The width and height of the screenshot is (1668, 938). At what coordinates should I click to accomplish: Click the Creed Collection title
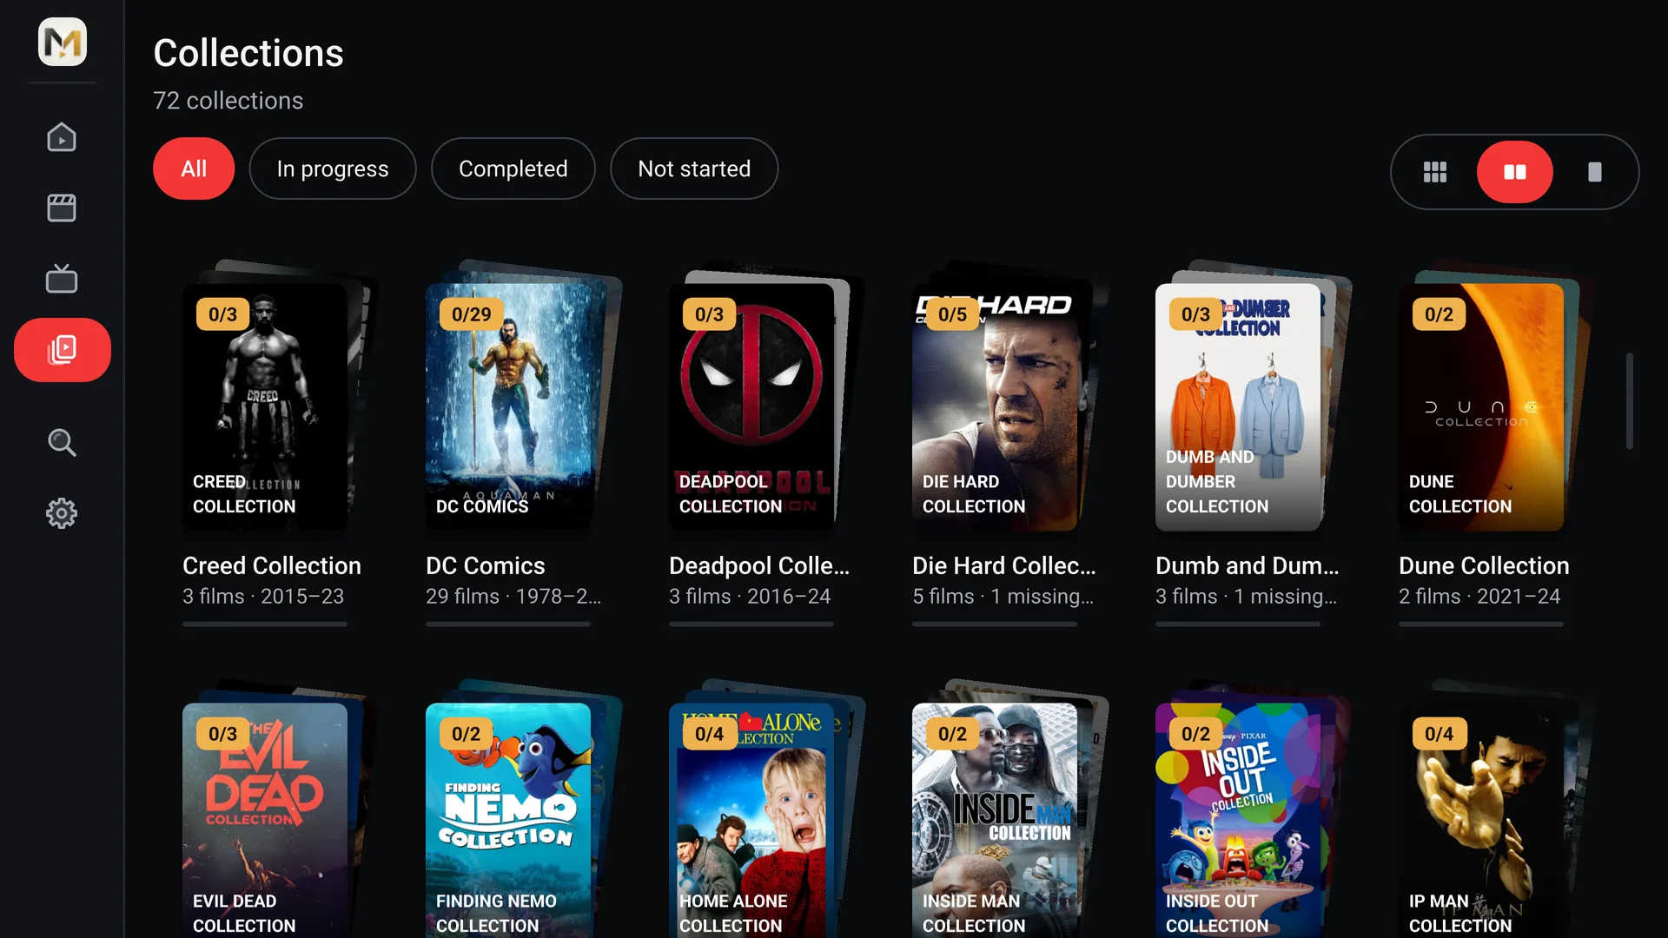(x=272, y=565)
